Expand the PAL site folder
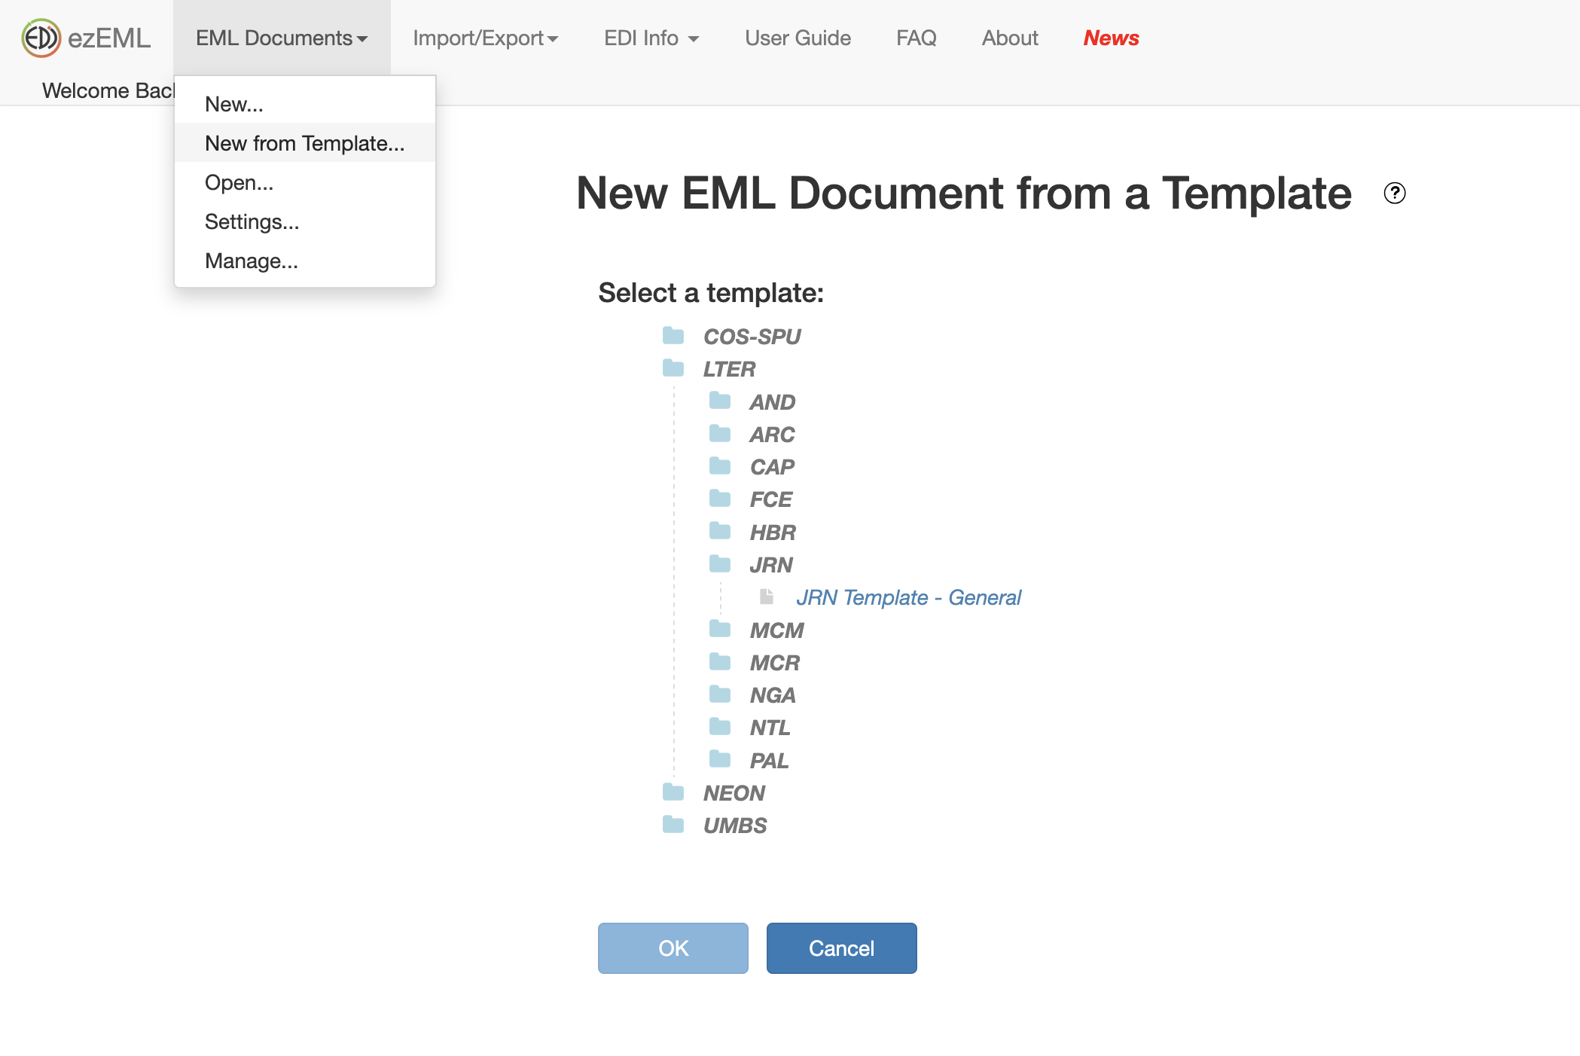1580x1056 pixels. (x=769, y=761)
